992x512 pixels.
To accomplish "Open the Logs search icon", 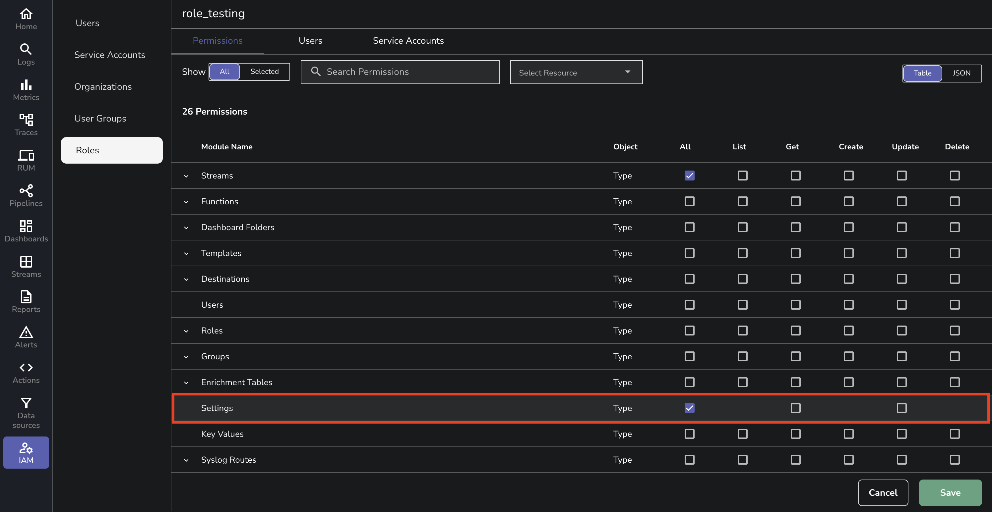I will (x=26, y=49).
